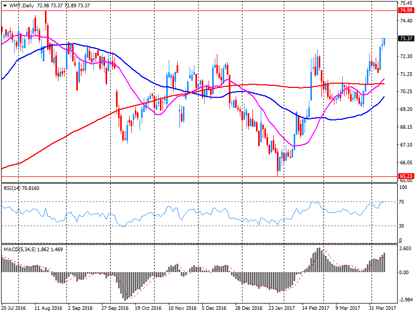418x314 pixels.
Task: Click the 10 Nov 2016 date label
Action: coord(182,308)
